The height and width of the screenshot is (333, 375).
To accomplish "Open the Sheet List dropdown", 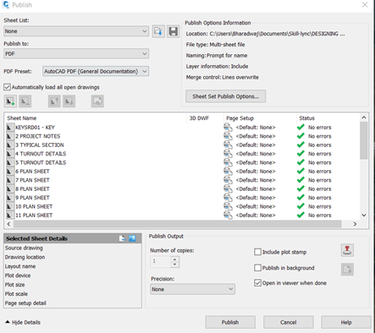I will point(76,31).
